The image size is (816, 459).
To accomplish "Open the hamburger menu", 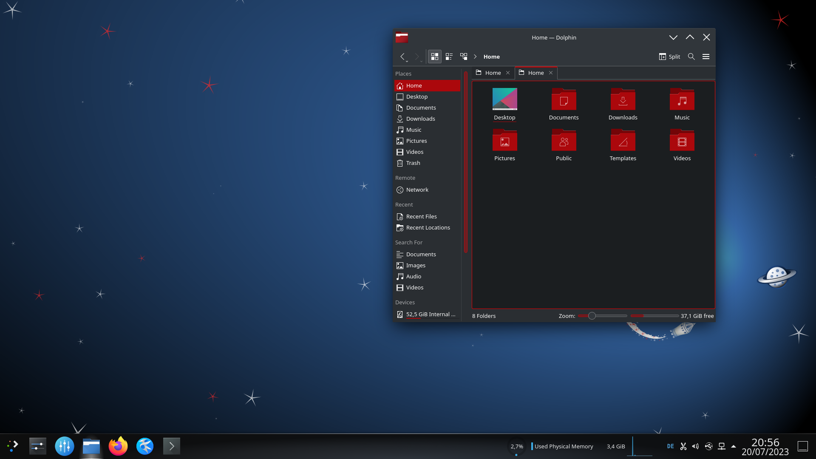I will pyautogui.click(x=705, y=57).
